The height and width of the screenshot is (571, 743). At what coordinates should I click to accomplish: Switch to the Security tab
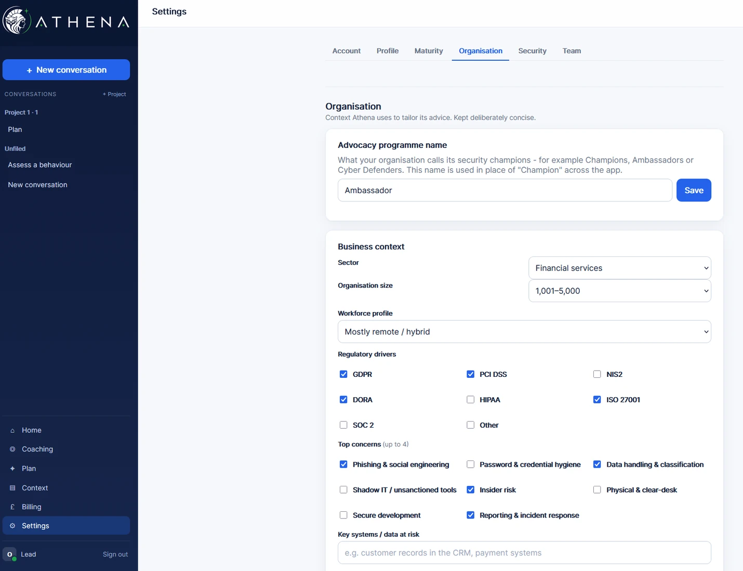[x=532, y=51]
